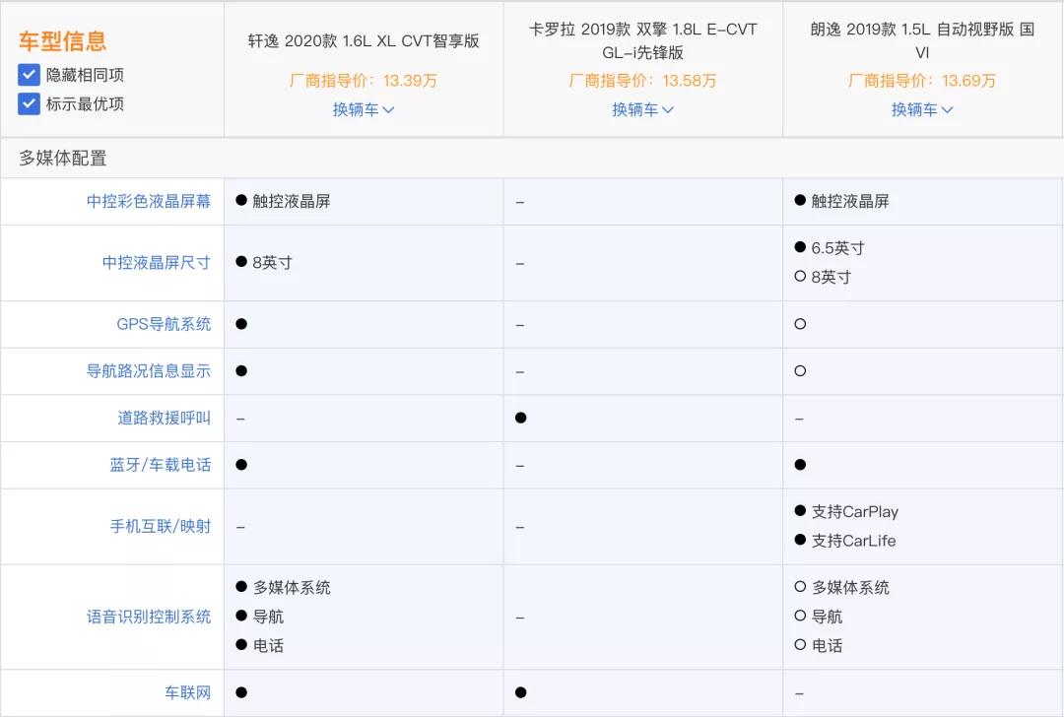Open the 蓝牙/车载电话 feature link
This screenshot has height=717, width=1064.
pos(161,465)
